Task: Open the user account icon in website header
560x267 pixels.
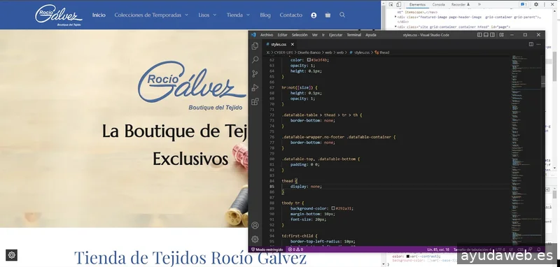Action: [x=314, y=15]
